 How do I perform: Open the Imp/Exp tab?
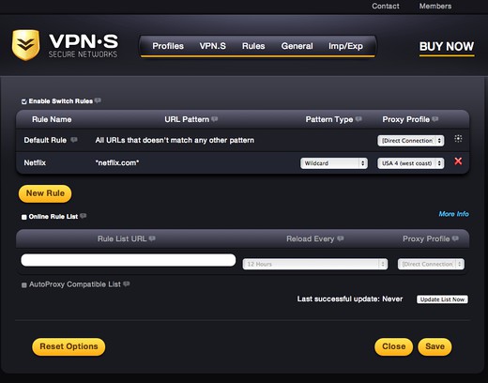[x=345, y=46]
